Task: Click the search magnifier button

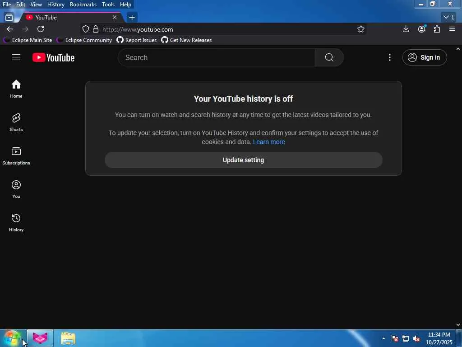Action: [x=329, y=57]
